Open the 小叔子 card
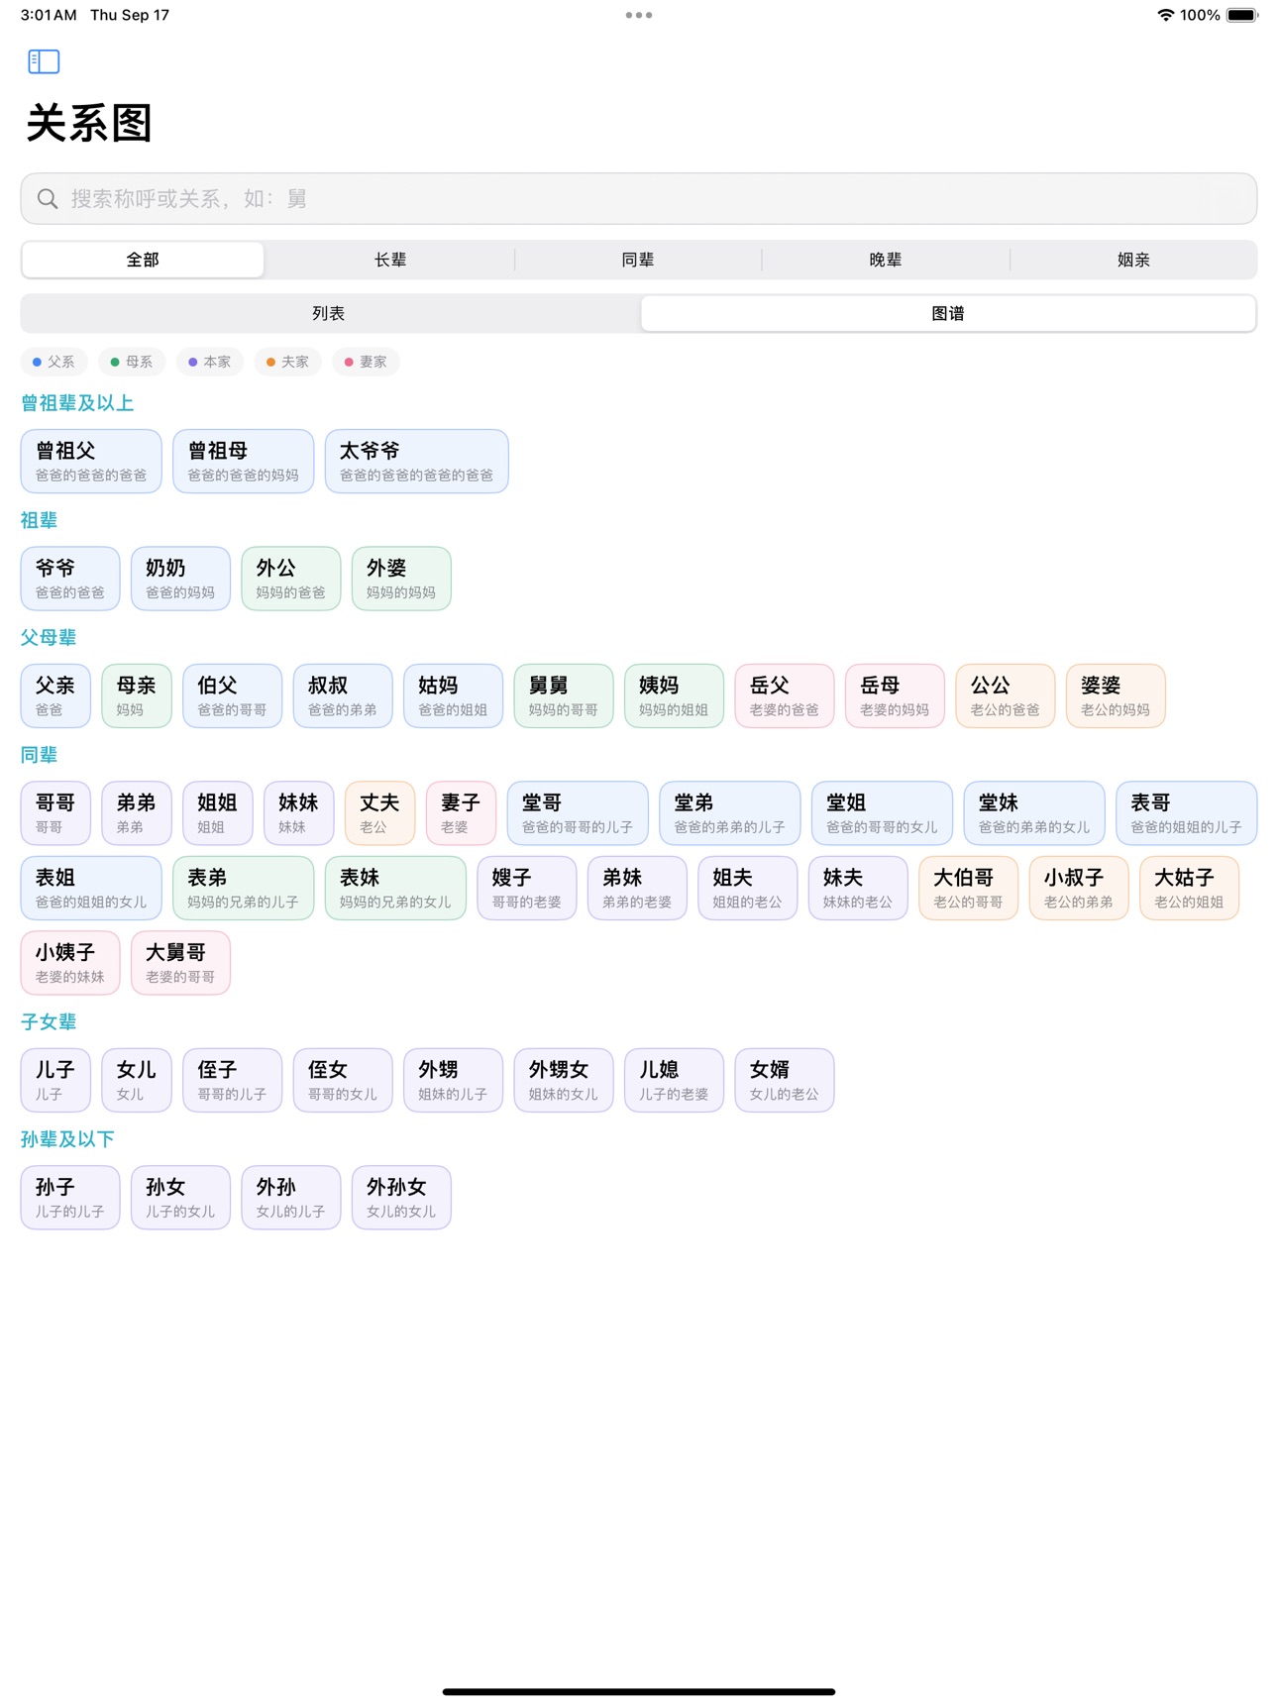 pos(1079,889)
